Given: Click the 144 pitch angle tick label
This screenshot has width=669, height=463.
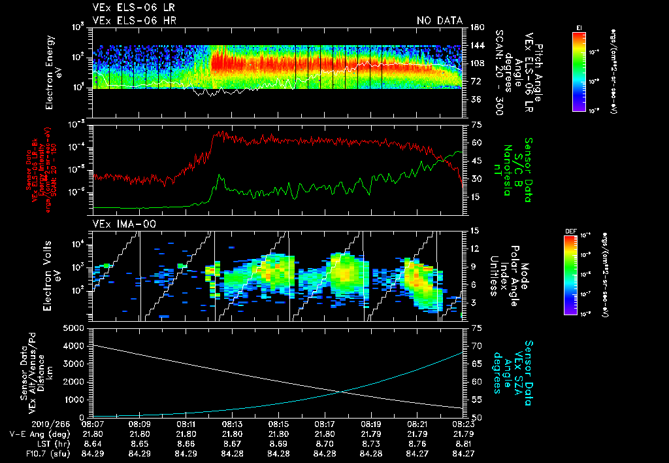Looking at the screenshot, I should 477,45.
